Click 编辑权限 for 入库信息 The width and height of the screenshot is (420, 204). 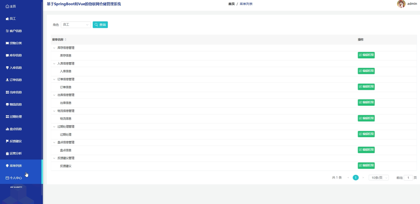point(366,71)
